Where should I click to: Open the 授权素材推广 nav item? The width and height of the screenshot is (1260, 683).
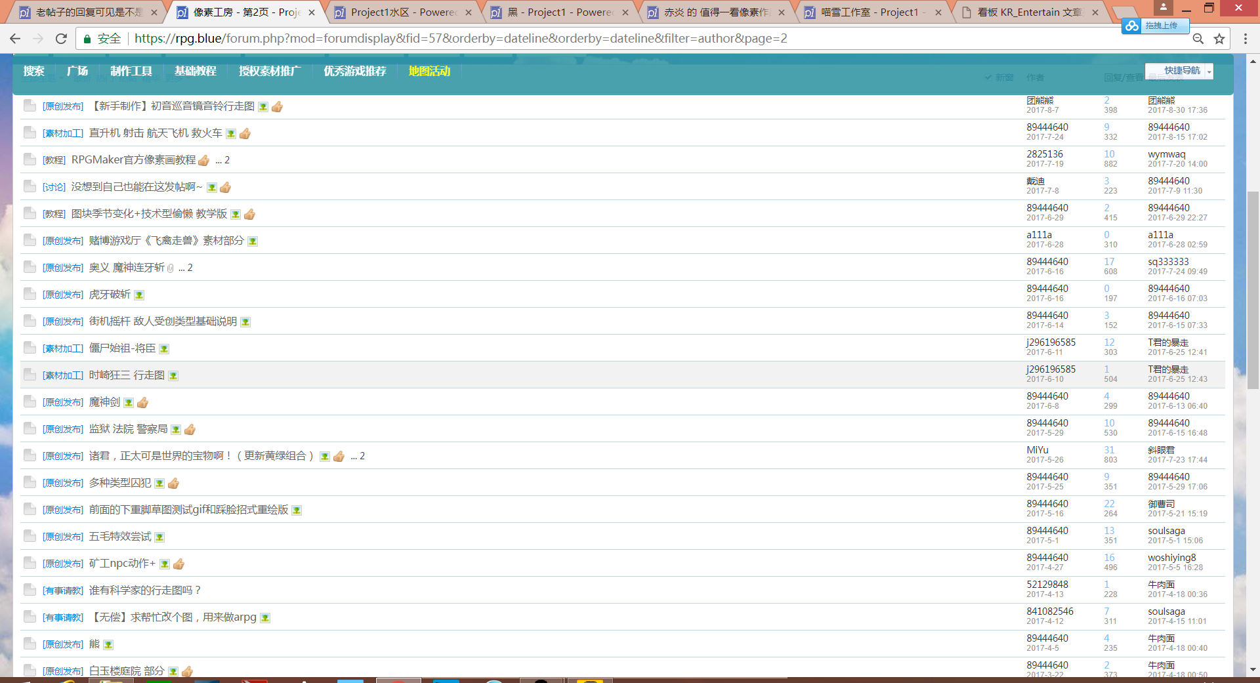pyautogui.click(x=270, y=71)
